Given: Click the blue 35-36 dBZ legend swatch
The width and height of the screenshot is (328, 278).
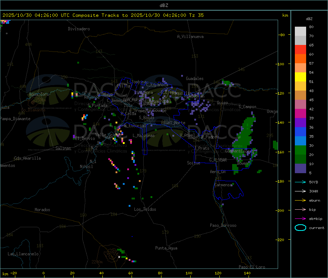Looking at the screenshot, I should [300, 132].
